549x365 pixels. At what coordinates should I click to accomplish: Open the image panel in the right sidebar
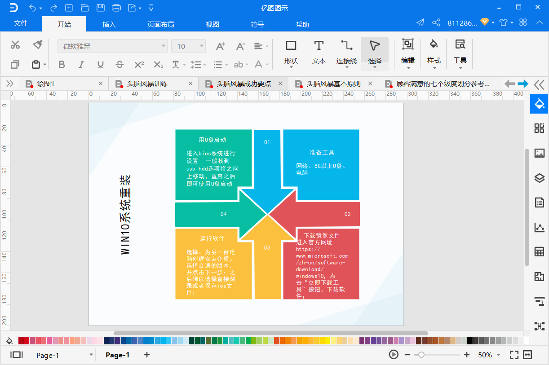pos(539,153)
